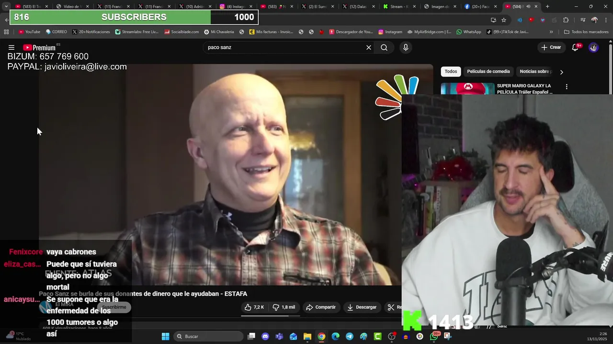
Task: Open Chrome media controls icon
Action: click(583, 20)
